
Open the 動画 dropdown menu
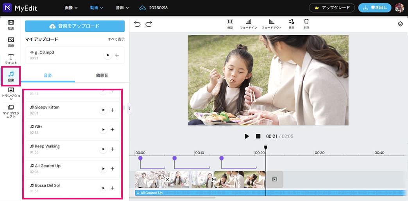point(97,8)
